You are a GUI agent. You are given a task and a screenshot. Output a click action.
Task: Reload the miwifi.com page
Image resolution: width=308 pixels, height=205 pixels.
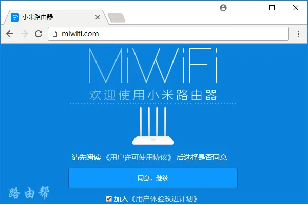tap(38, 34)
